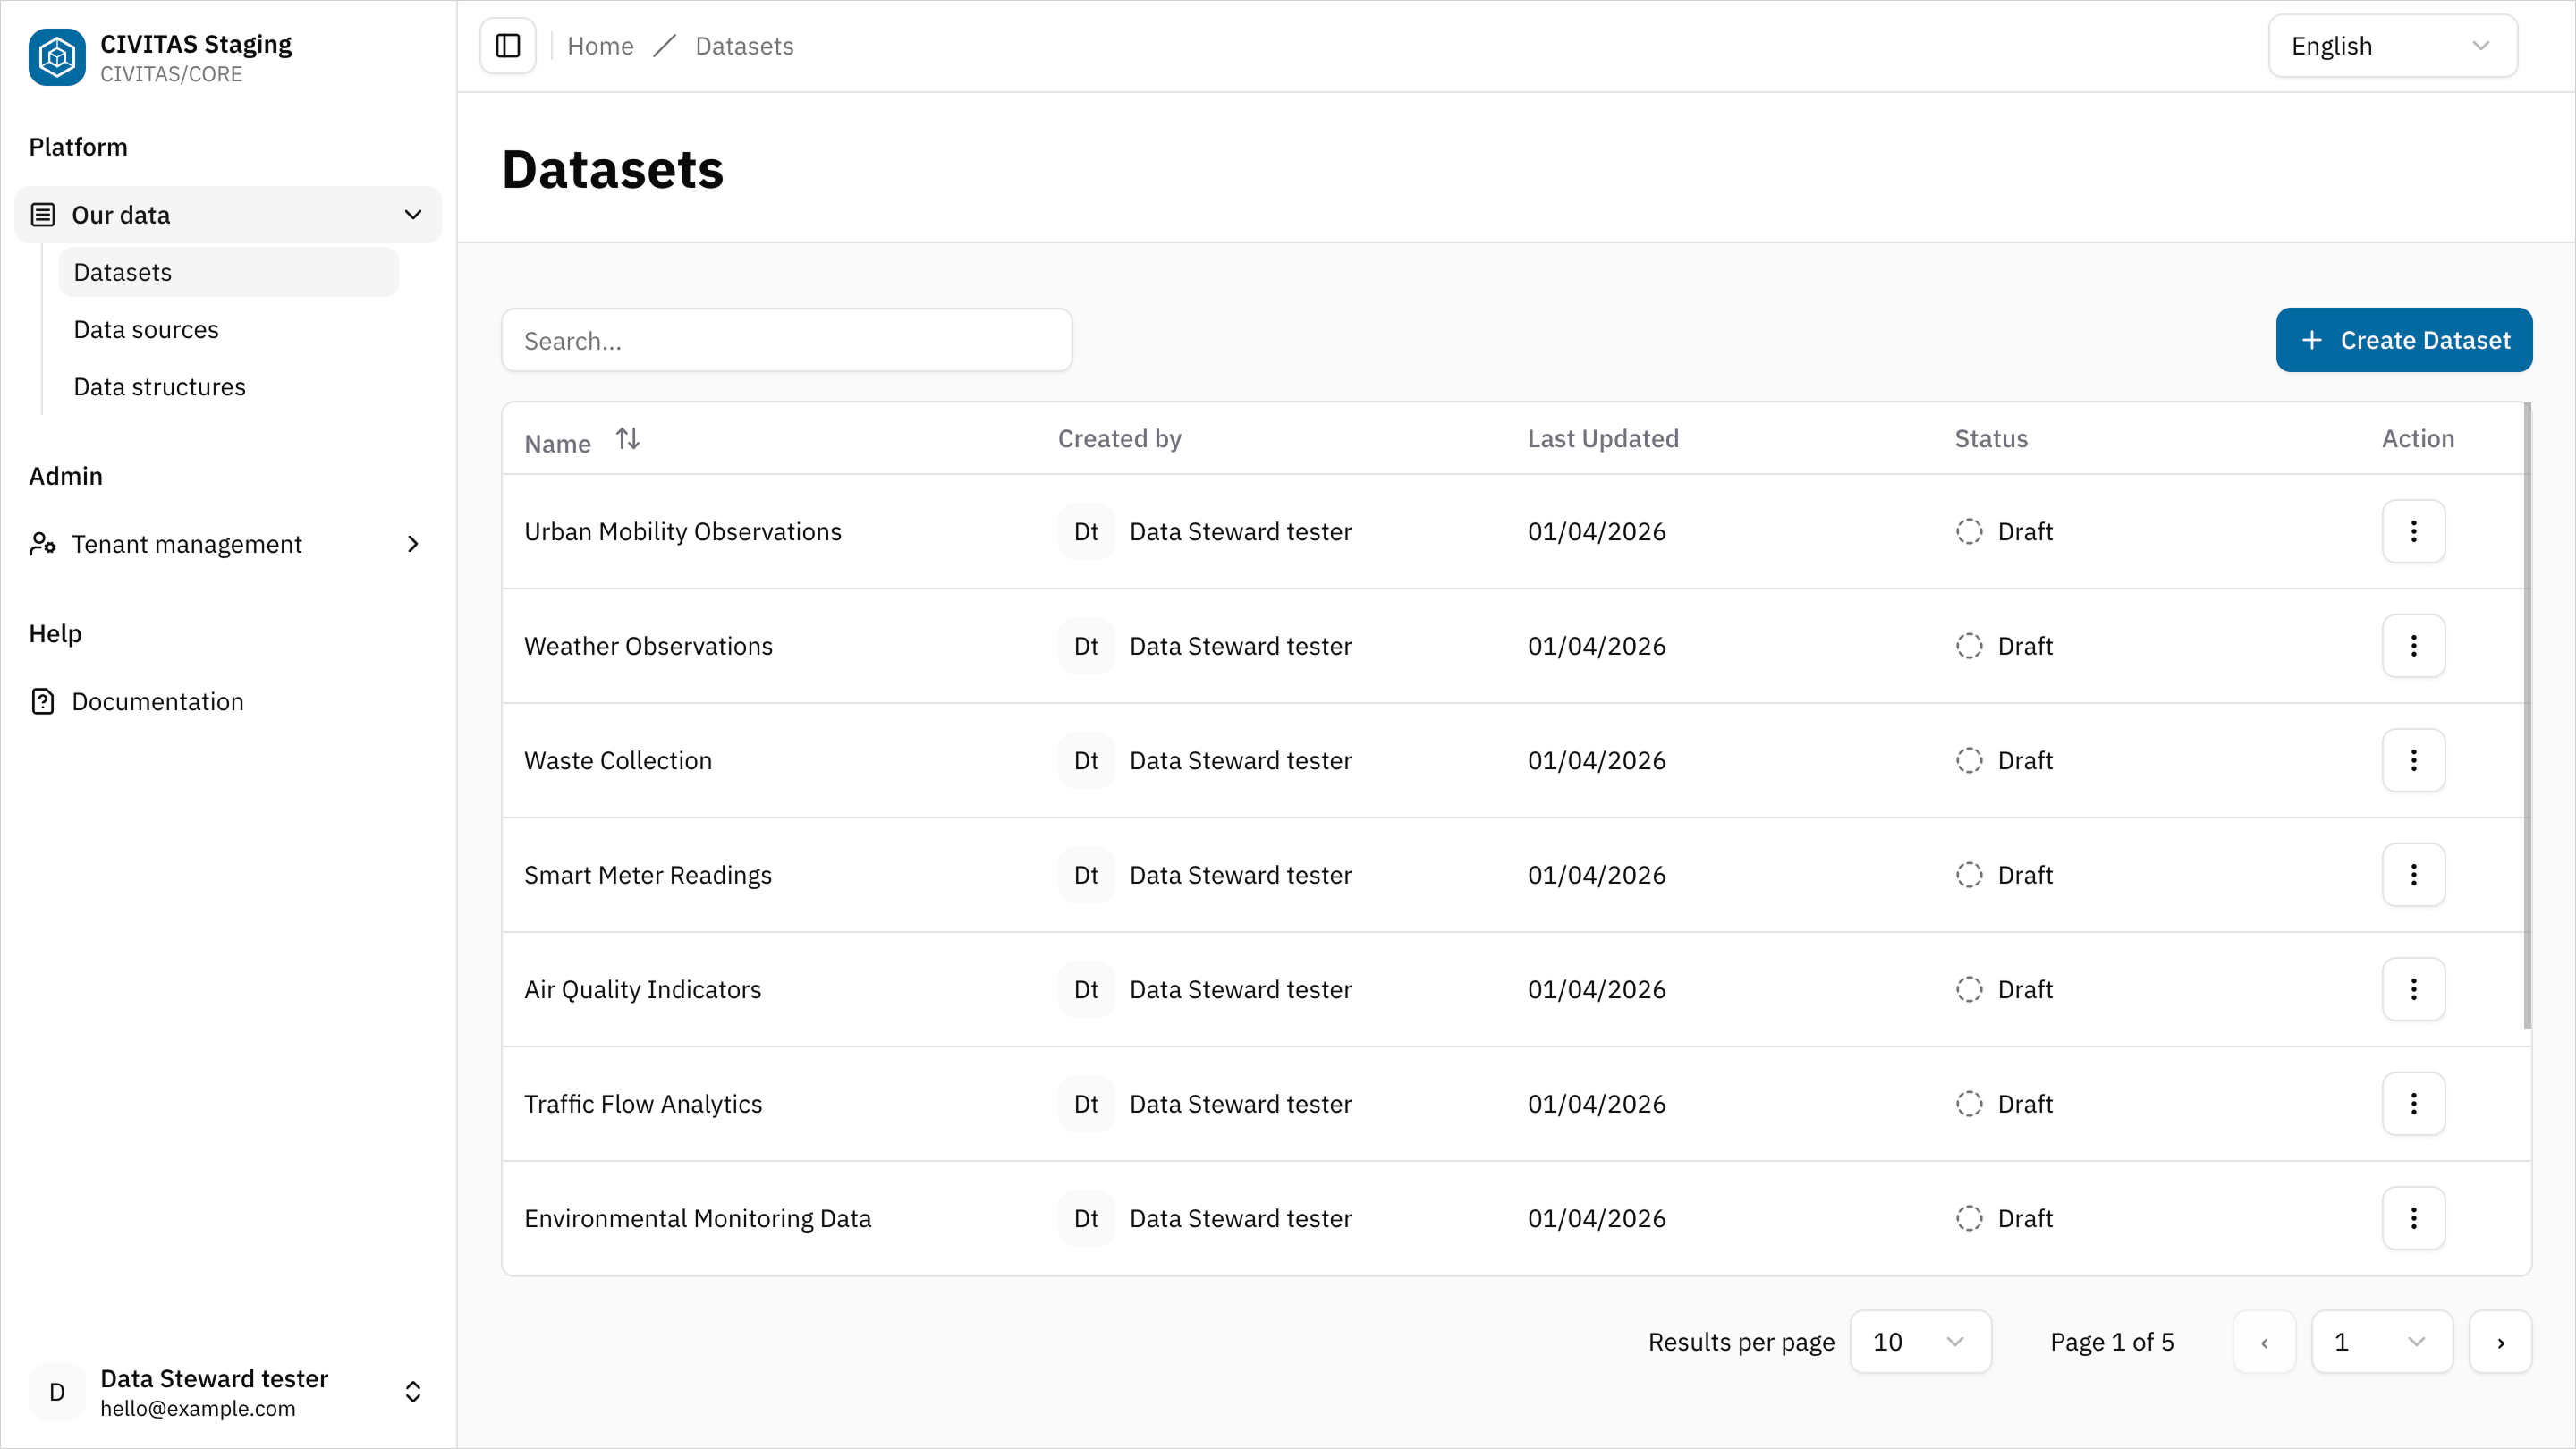Click the Documentation help icon
This screenshot has width=2576, height=1449.
(x=42, y=701)
